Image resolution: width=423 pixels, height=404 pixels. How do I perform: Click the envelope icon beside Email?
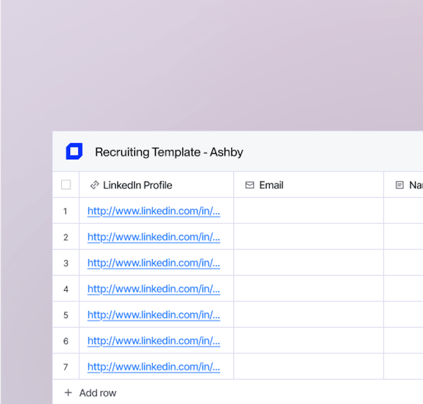(x=250, y=185)
